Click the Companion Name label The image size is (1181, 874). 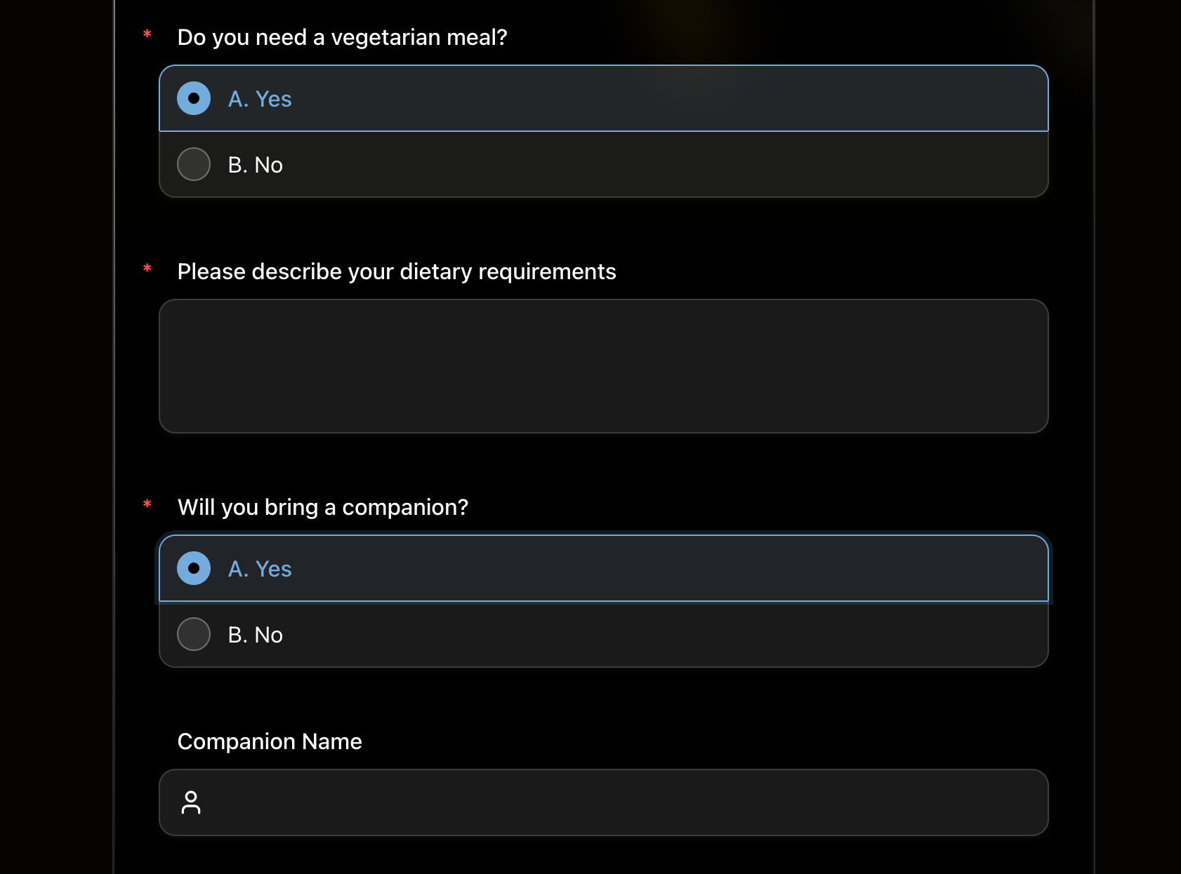pos(270,741)
